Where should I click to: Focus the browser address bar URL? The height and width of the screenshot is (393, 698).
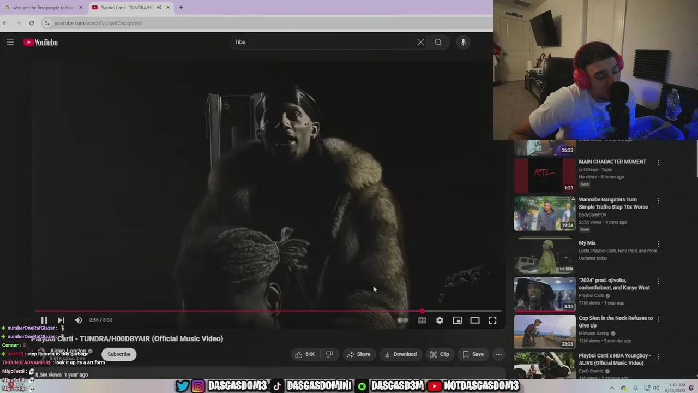98,23
